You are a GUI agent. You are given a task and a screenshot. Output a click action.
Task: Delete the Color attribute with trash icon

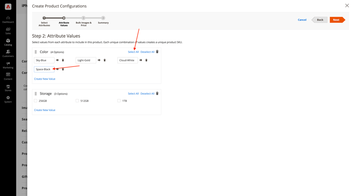pyautogui.click(x=157, y=51)
